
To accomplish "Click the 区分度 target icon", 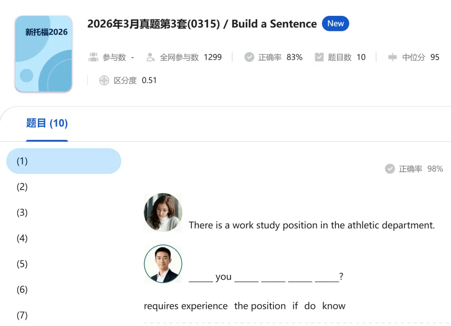I will [104, 80].
